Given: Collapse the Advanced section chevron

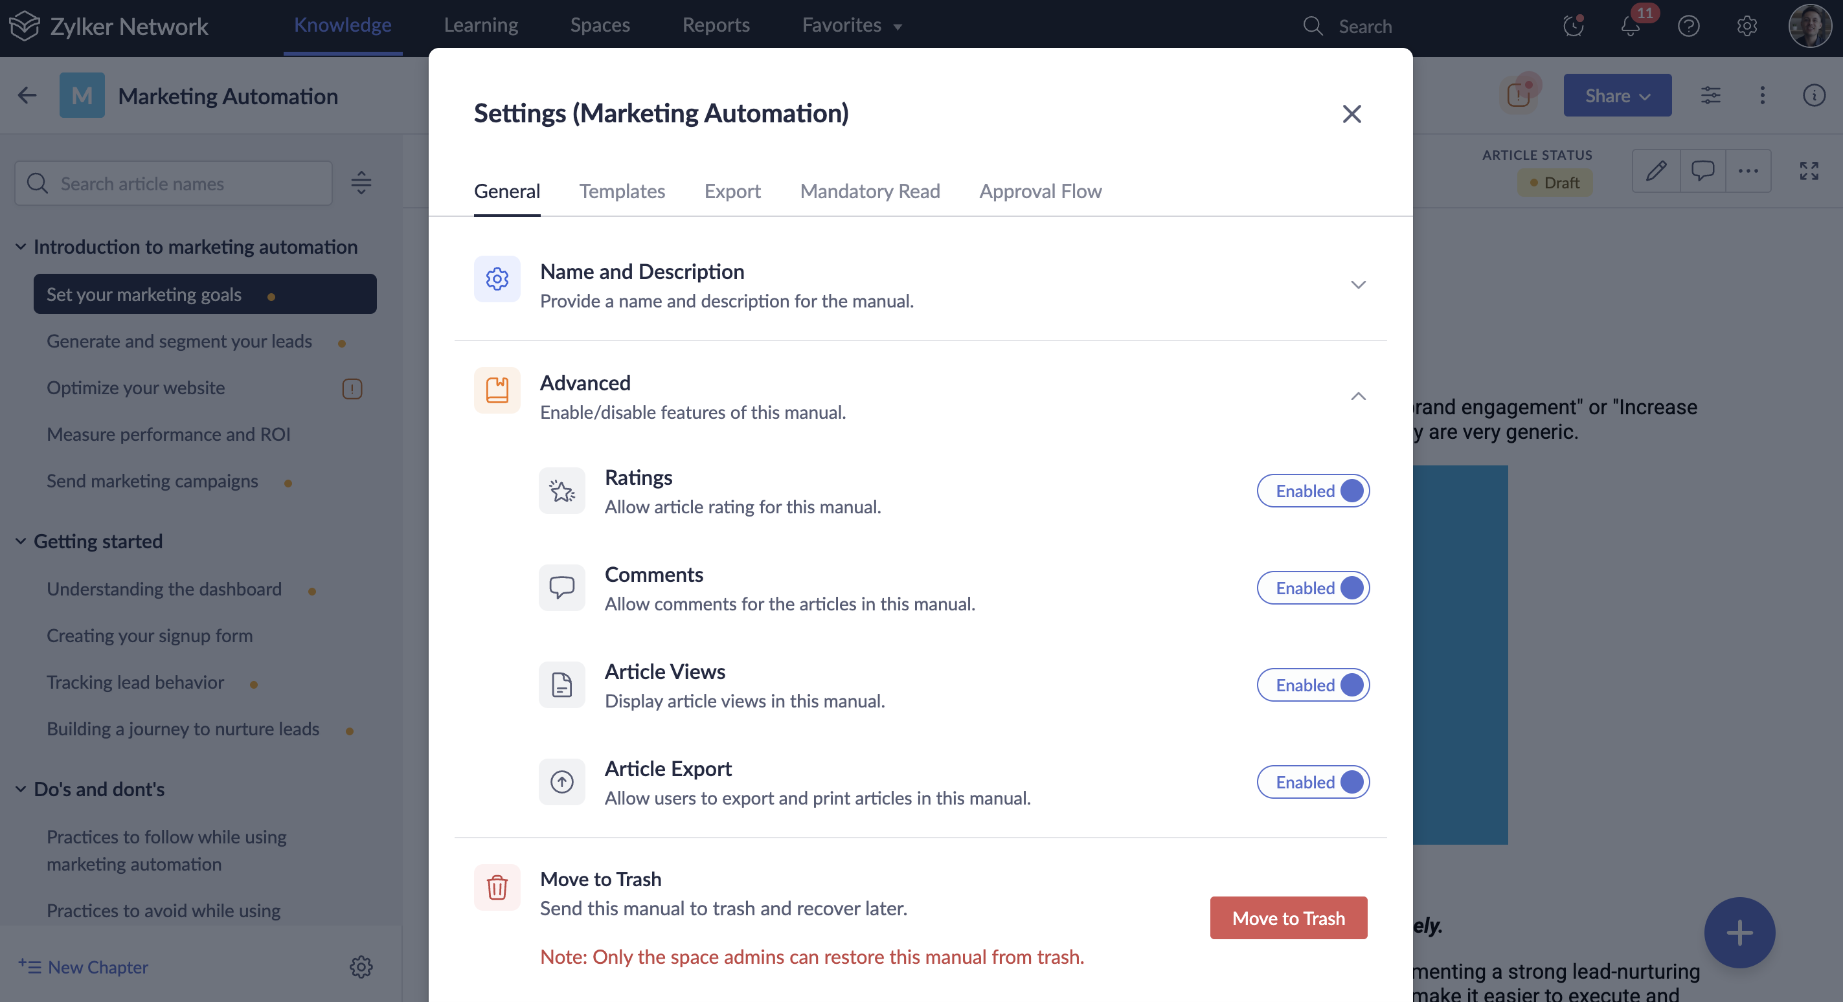Looking at the screenshot, I should click(1358, 396).
